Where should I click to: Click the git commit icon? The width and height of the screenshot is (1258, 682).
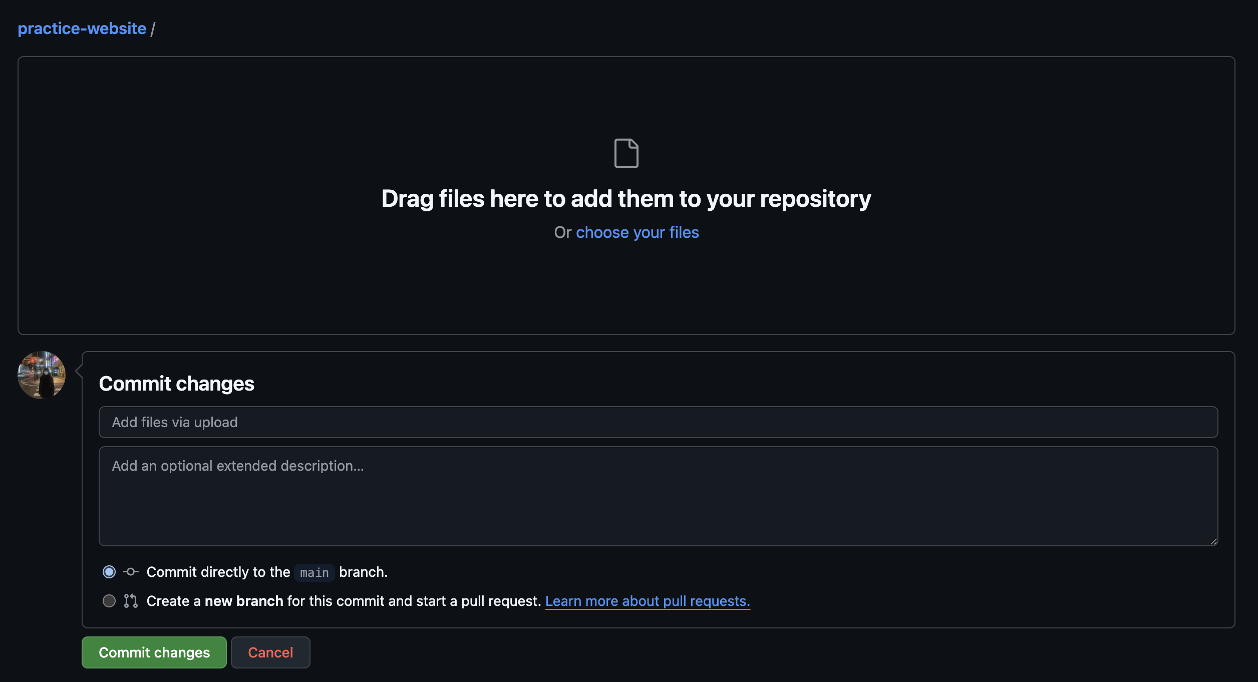point(131,572)
